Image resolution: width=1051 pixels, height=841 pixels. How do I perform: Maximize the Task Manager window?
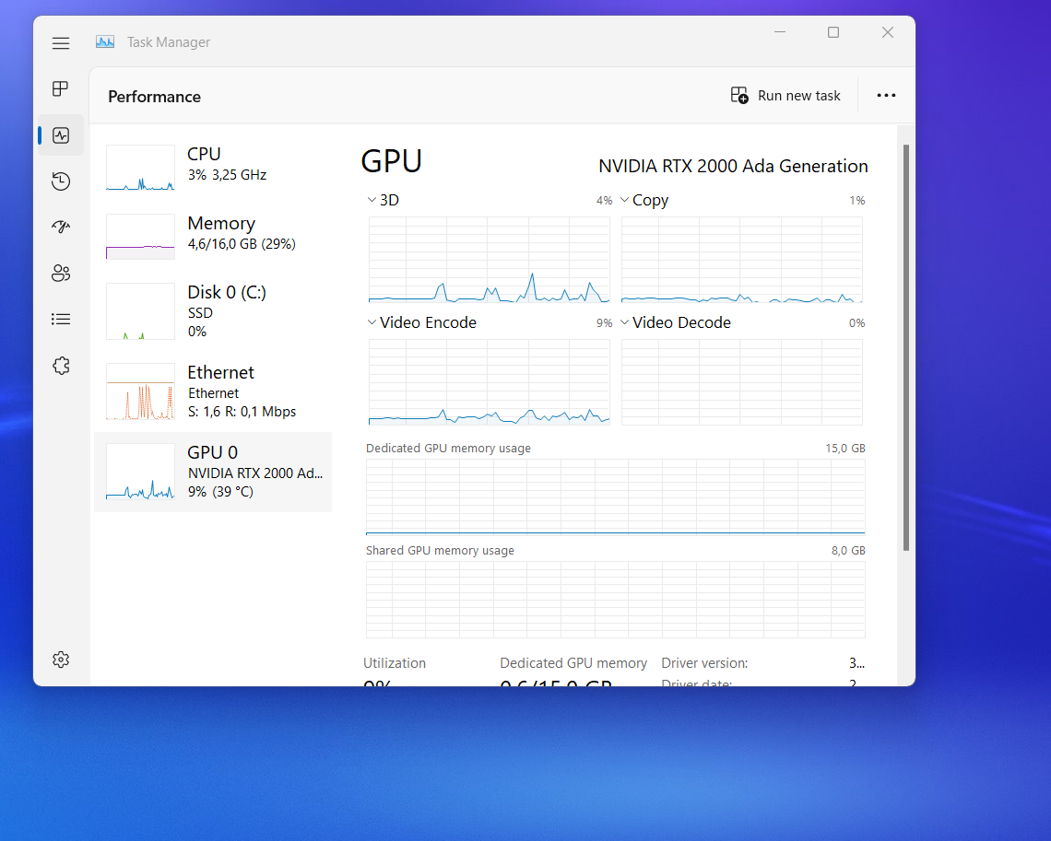(833, 32)
